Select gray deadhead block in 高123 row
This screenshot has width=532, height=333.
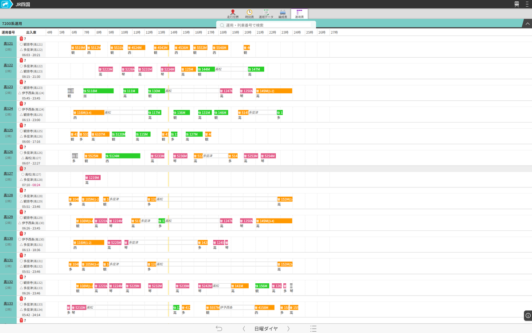[70, 91]
